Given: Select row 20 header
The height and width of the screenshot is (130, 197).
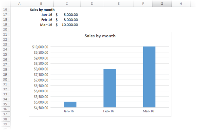Looking at the screenshot, I should 5,29.
